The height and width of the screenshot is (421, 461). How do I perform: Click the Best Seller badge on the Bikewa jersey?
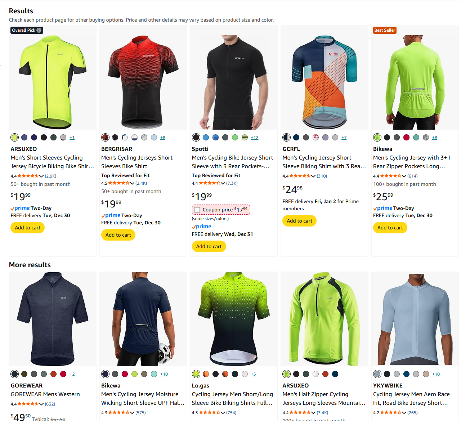[x=385, y=30]
